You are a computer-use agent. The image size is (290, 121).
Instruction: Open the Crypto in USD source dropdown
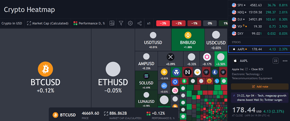[12, 23]
